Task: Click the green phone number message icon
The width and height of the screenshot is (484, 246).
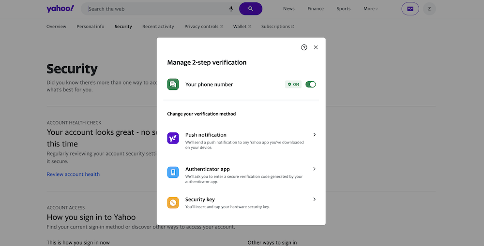Action: pos(173,85)
